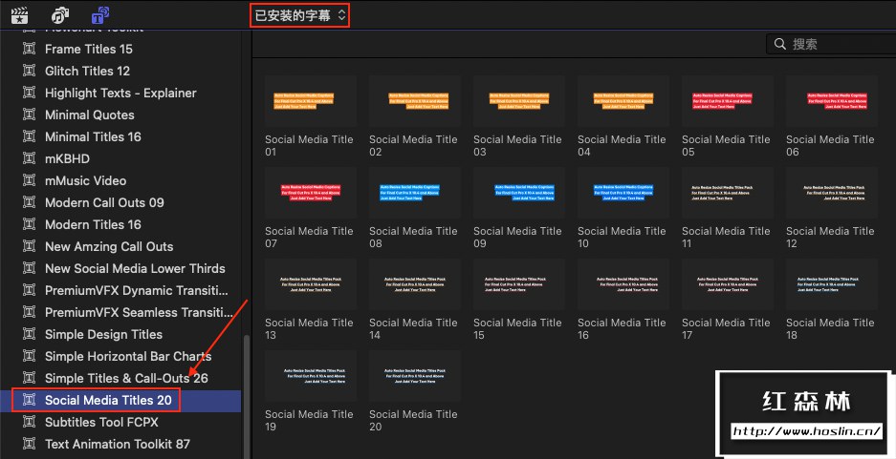The width and height of the screenshot is (896, 459).
Task: Select the Social Media Title 19 thumbnail
Action: click(310, 376)
